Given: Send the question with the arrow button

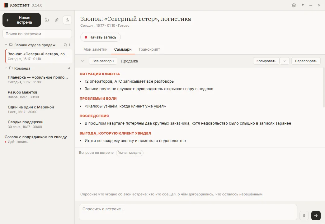Looking at the screenshot, I should coord(316,216).
